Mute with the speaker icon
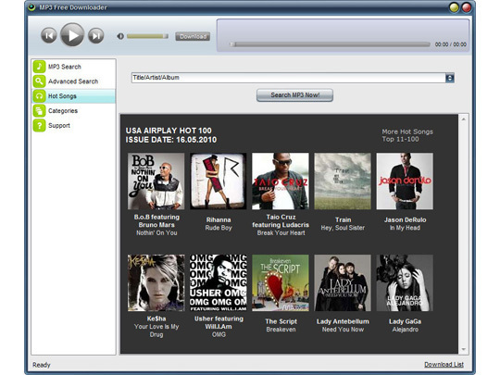This screenshot has width=500, height=375. click(x=120, y=36)
